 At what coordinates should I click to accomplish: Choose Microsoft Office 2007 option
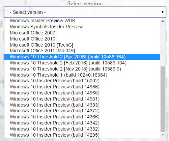(x=82, y=33)
